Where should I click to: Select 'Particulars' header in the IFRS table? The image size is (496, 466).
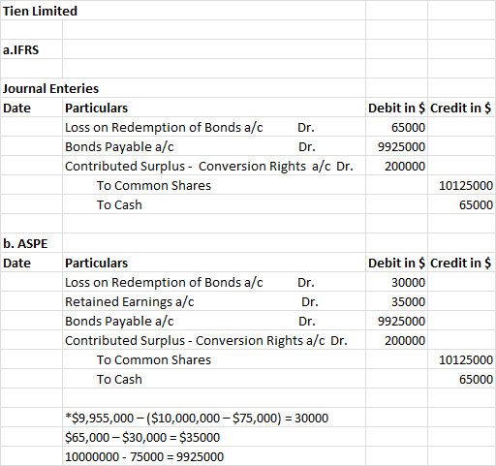pyautogui.click(x=214, y=108)
